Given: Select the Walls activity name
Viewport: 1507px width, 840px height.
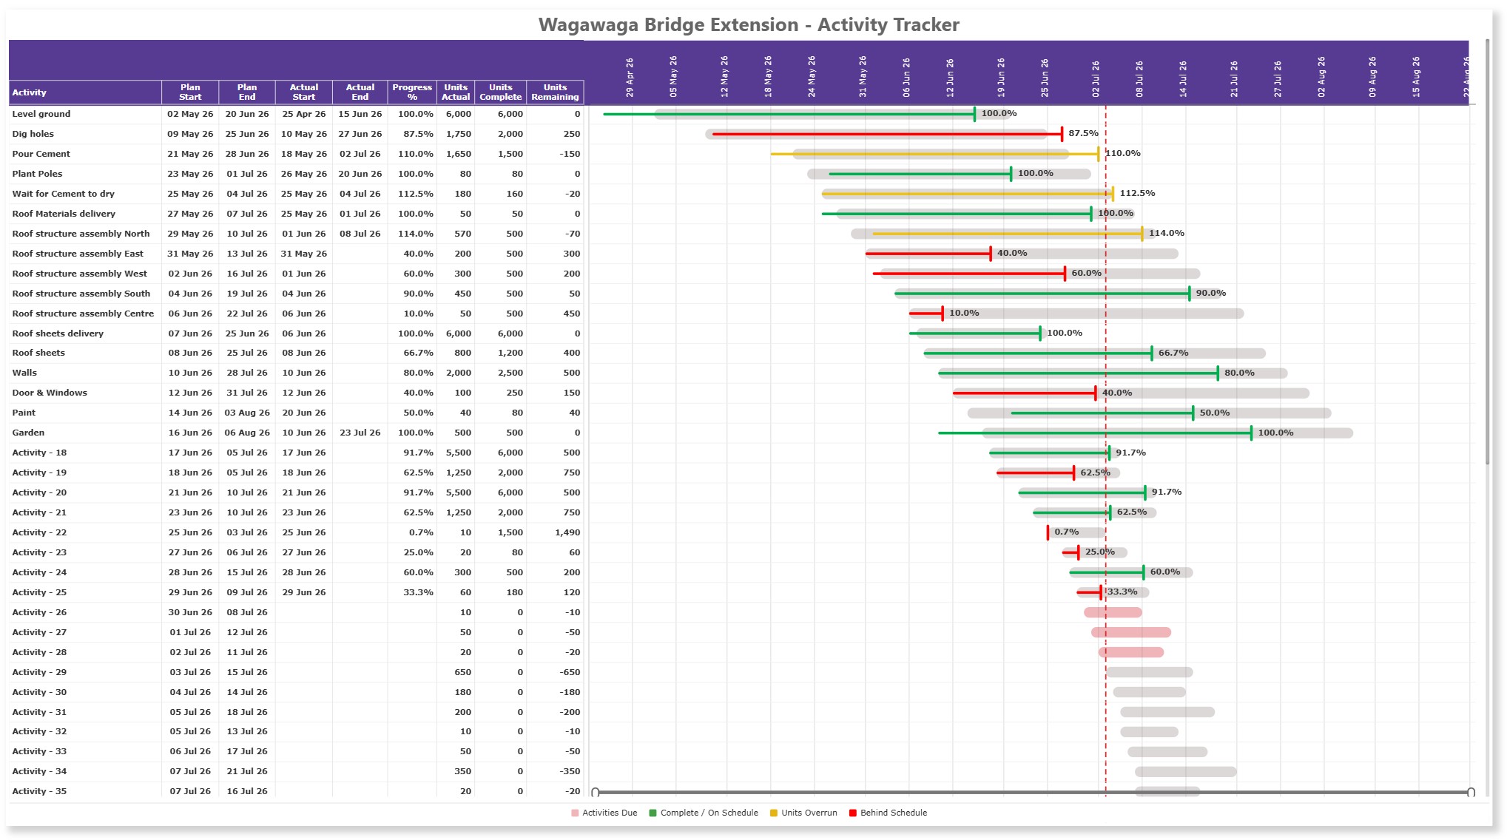Looking at the screenshot, I should click(24, 373).
